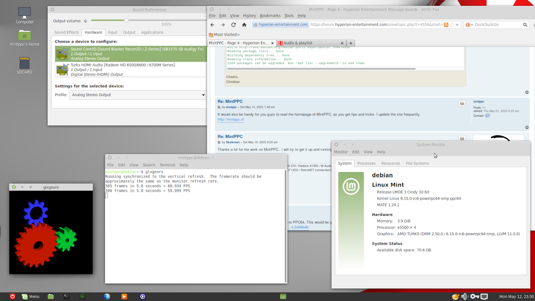This screenshot has height=301, width=535.
Task: Open the key tray icon
Action: point(474,297)
